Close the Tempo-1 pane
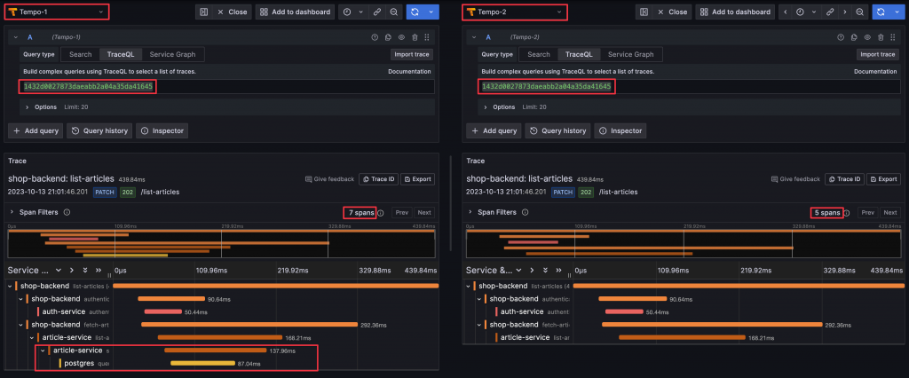The image size is (909, 378). [231, 12]
